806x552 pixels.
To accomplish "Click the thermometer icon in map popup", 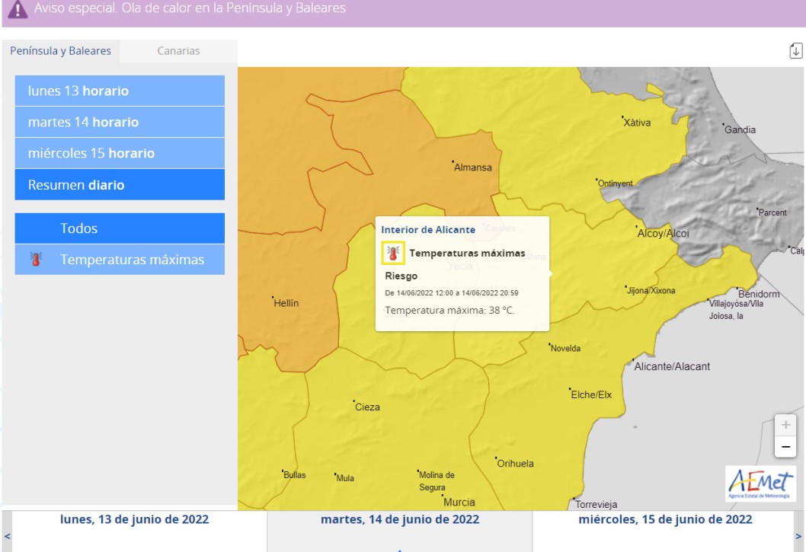I will point(393,253).
